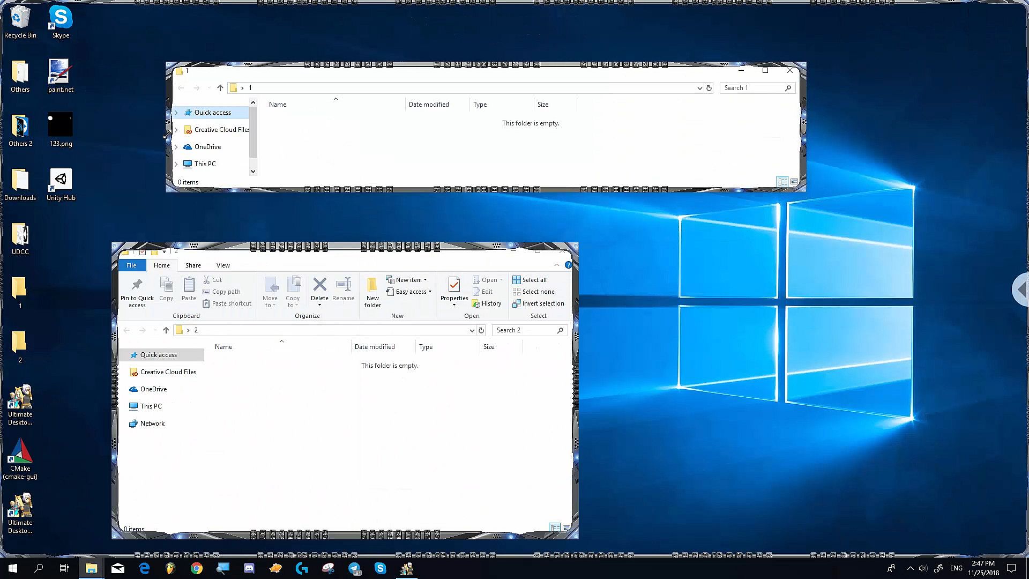The image size is (1029, 579).
Task: Select OneDrive in folder 2 sidebar
Action: point(153,389)
